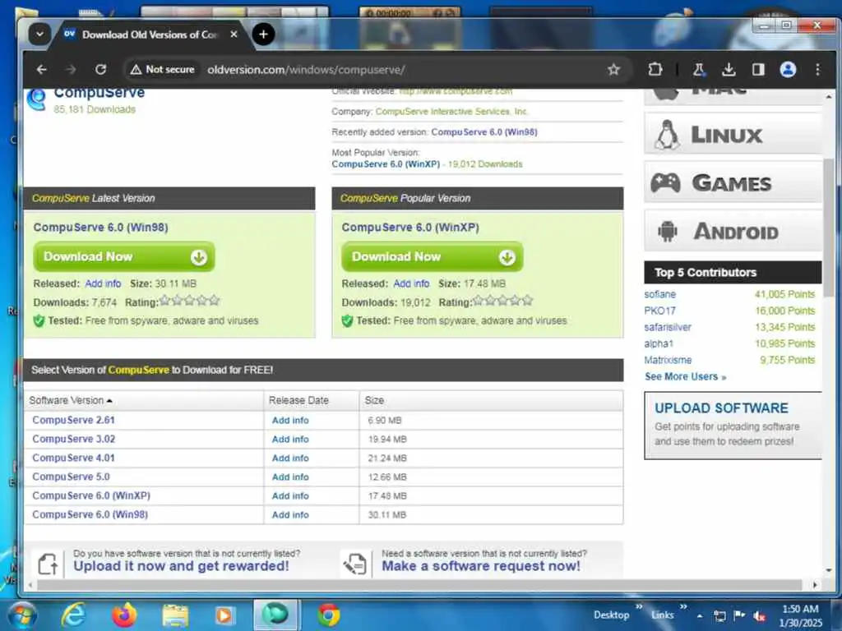Open CompuServe 2.61 version row
The image size is (842, 631).
(x=73, y=420)
